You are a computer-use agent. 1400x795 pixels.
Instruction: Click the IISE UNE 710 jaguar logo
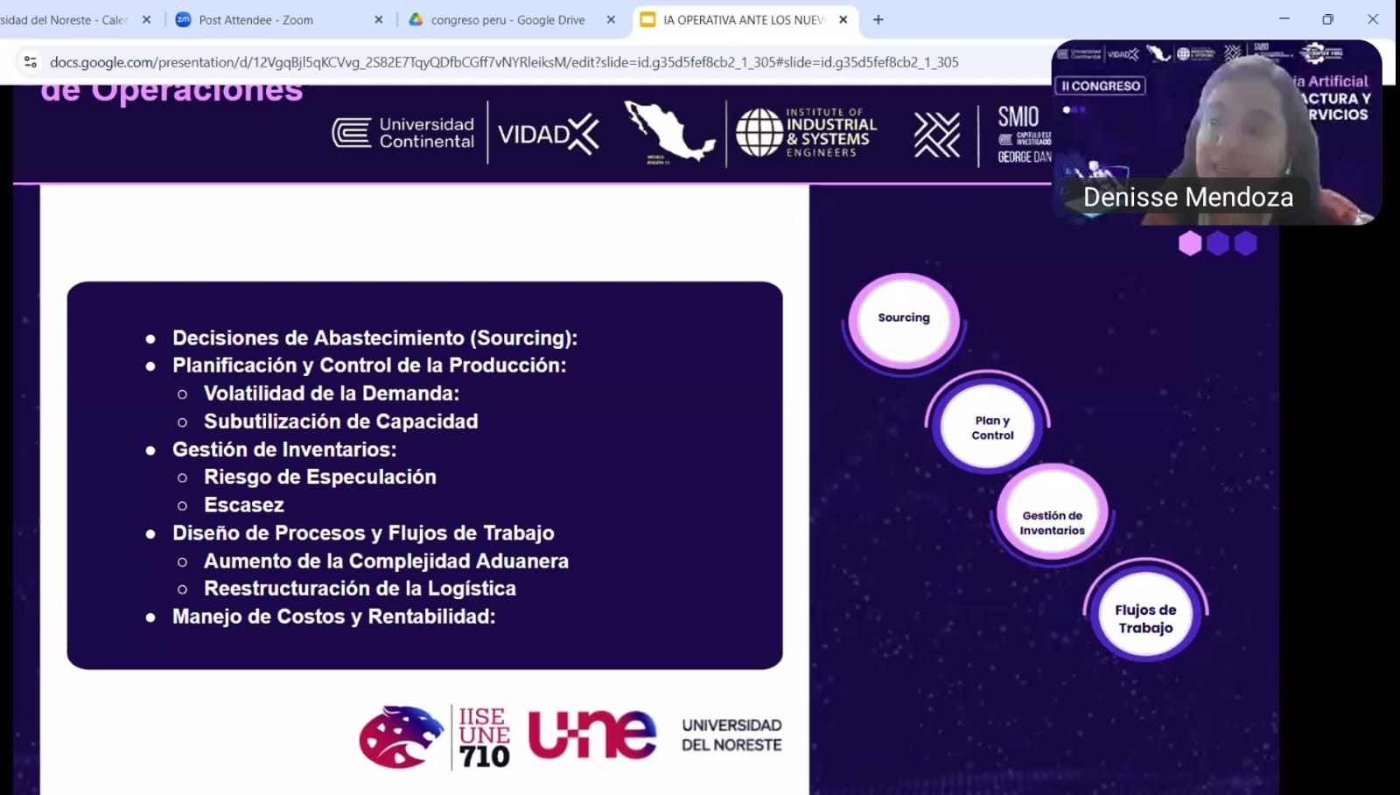(x=402, y=737)
